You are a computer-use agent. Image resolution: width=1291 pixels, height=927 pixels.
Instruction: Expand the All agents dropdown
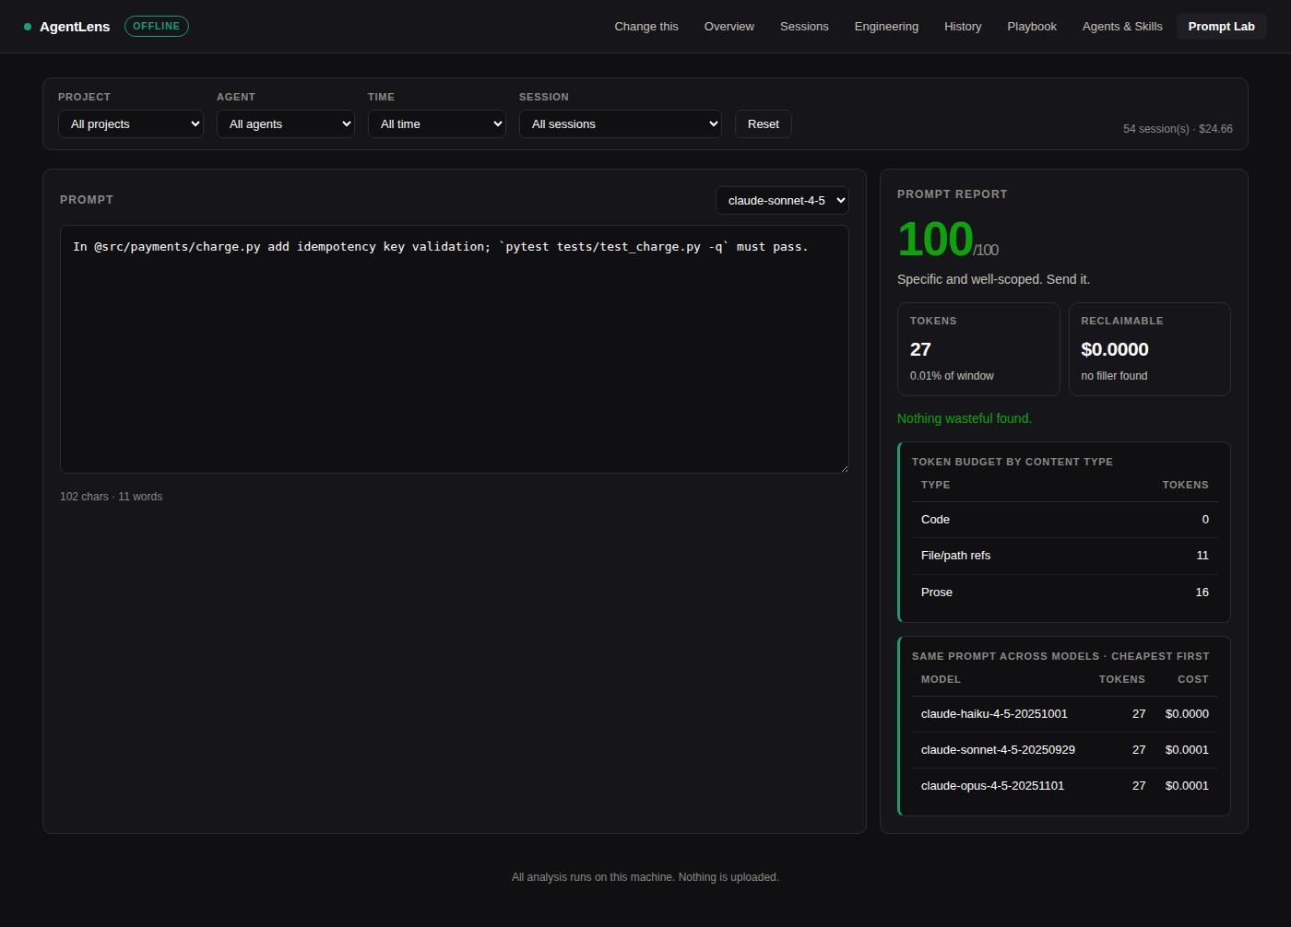[286, 124]
